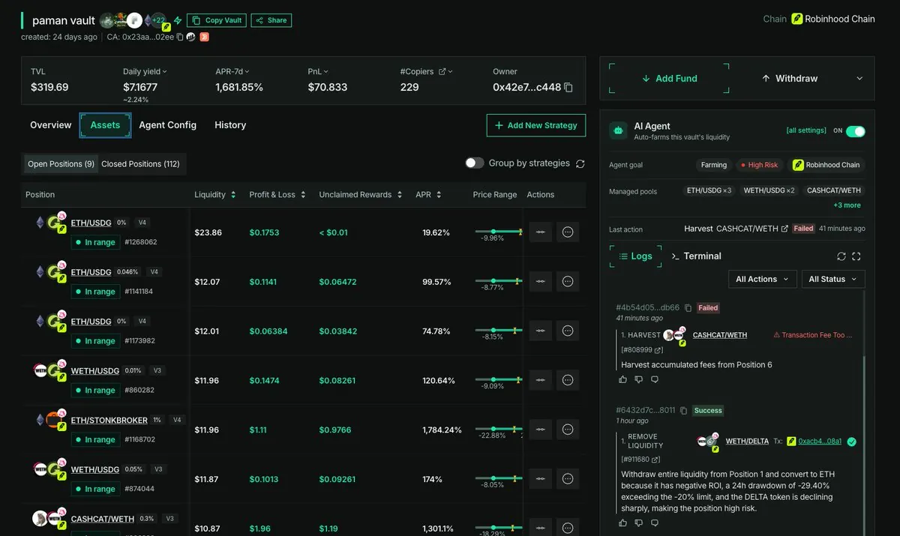900x536 pixels.
Task: Show Closed Positions (112)
Action: [140, 163]
